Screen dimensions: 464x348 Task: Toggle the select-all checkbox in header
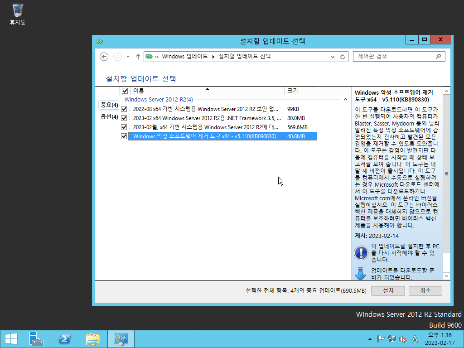(125, 91)
